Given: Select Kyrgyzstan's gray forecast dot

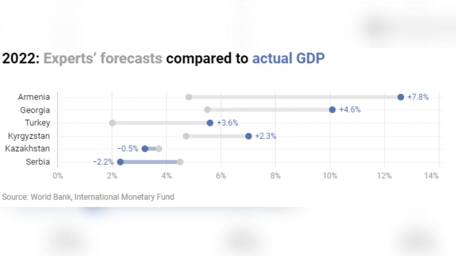Looking at the screenshot, I should point(186,136).
